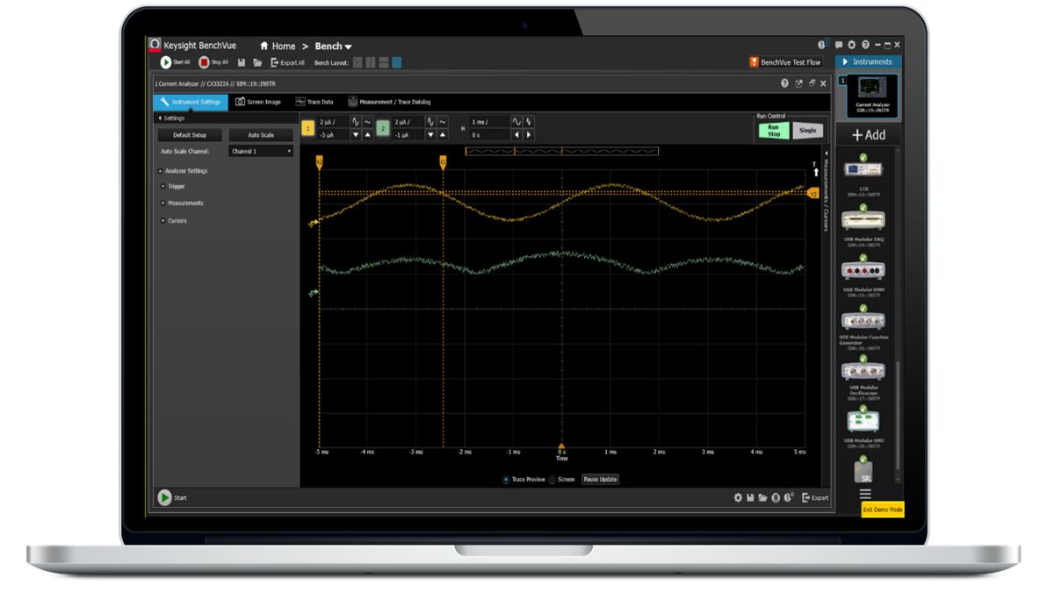Open settings gear in title bar
This screenshot has height=592, width=1054.
[851, 45]
